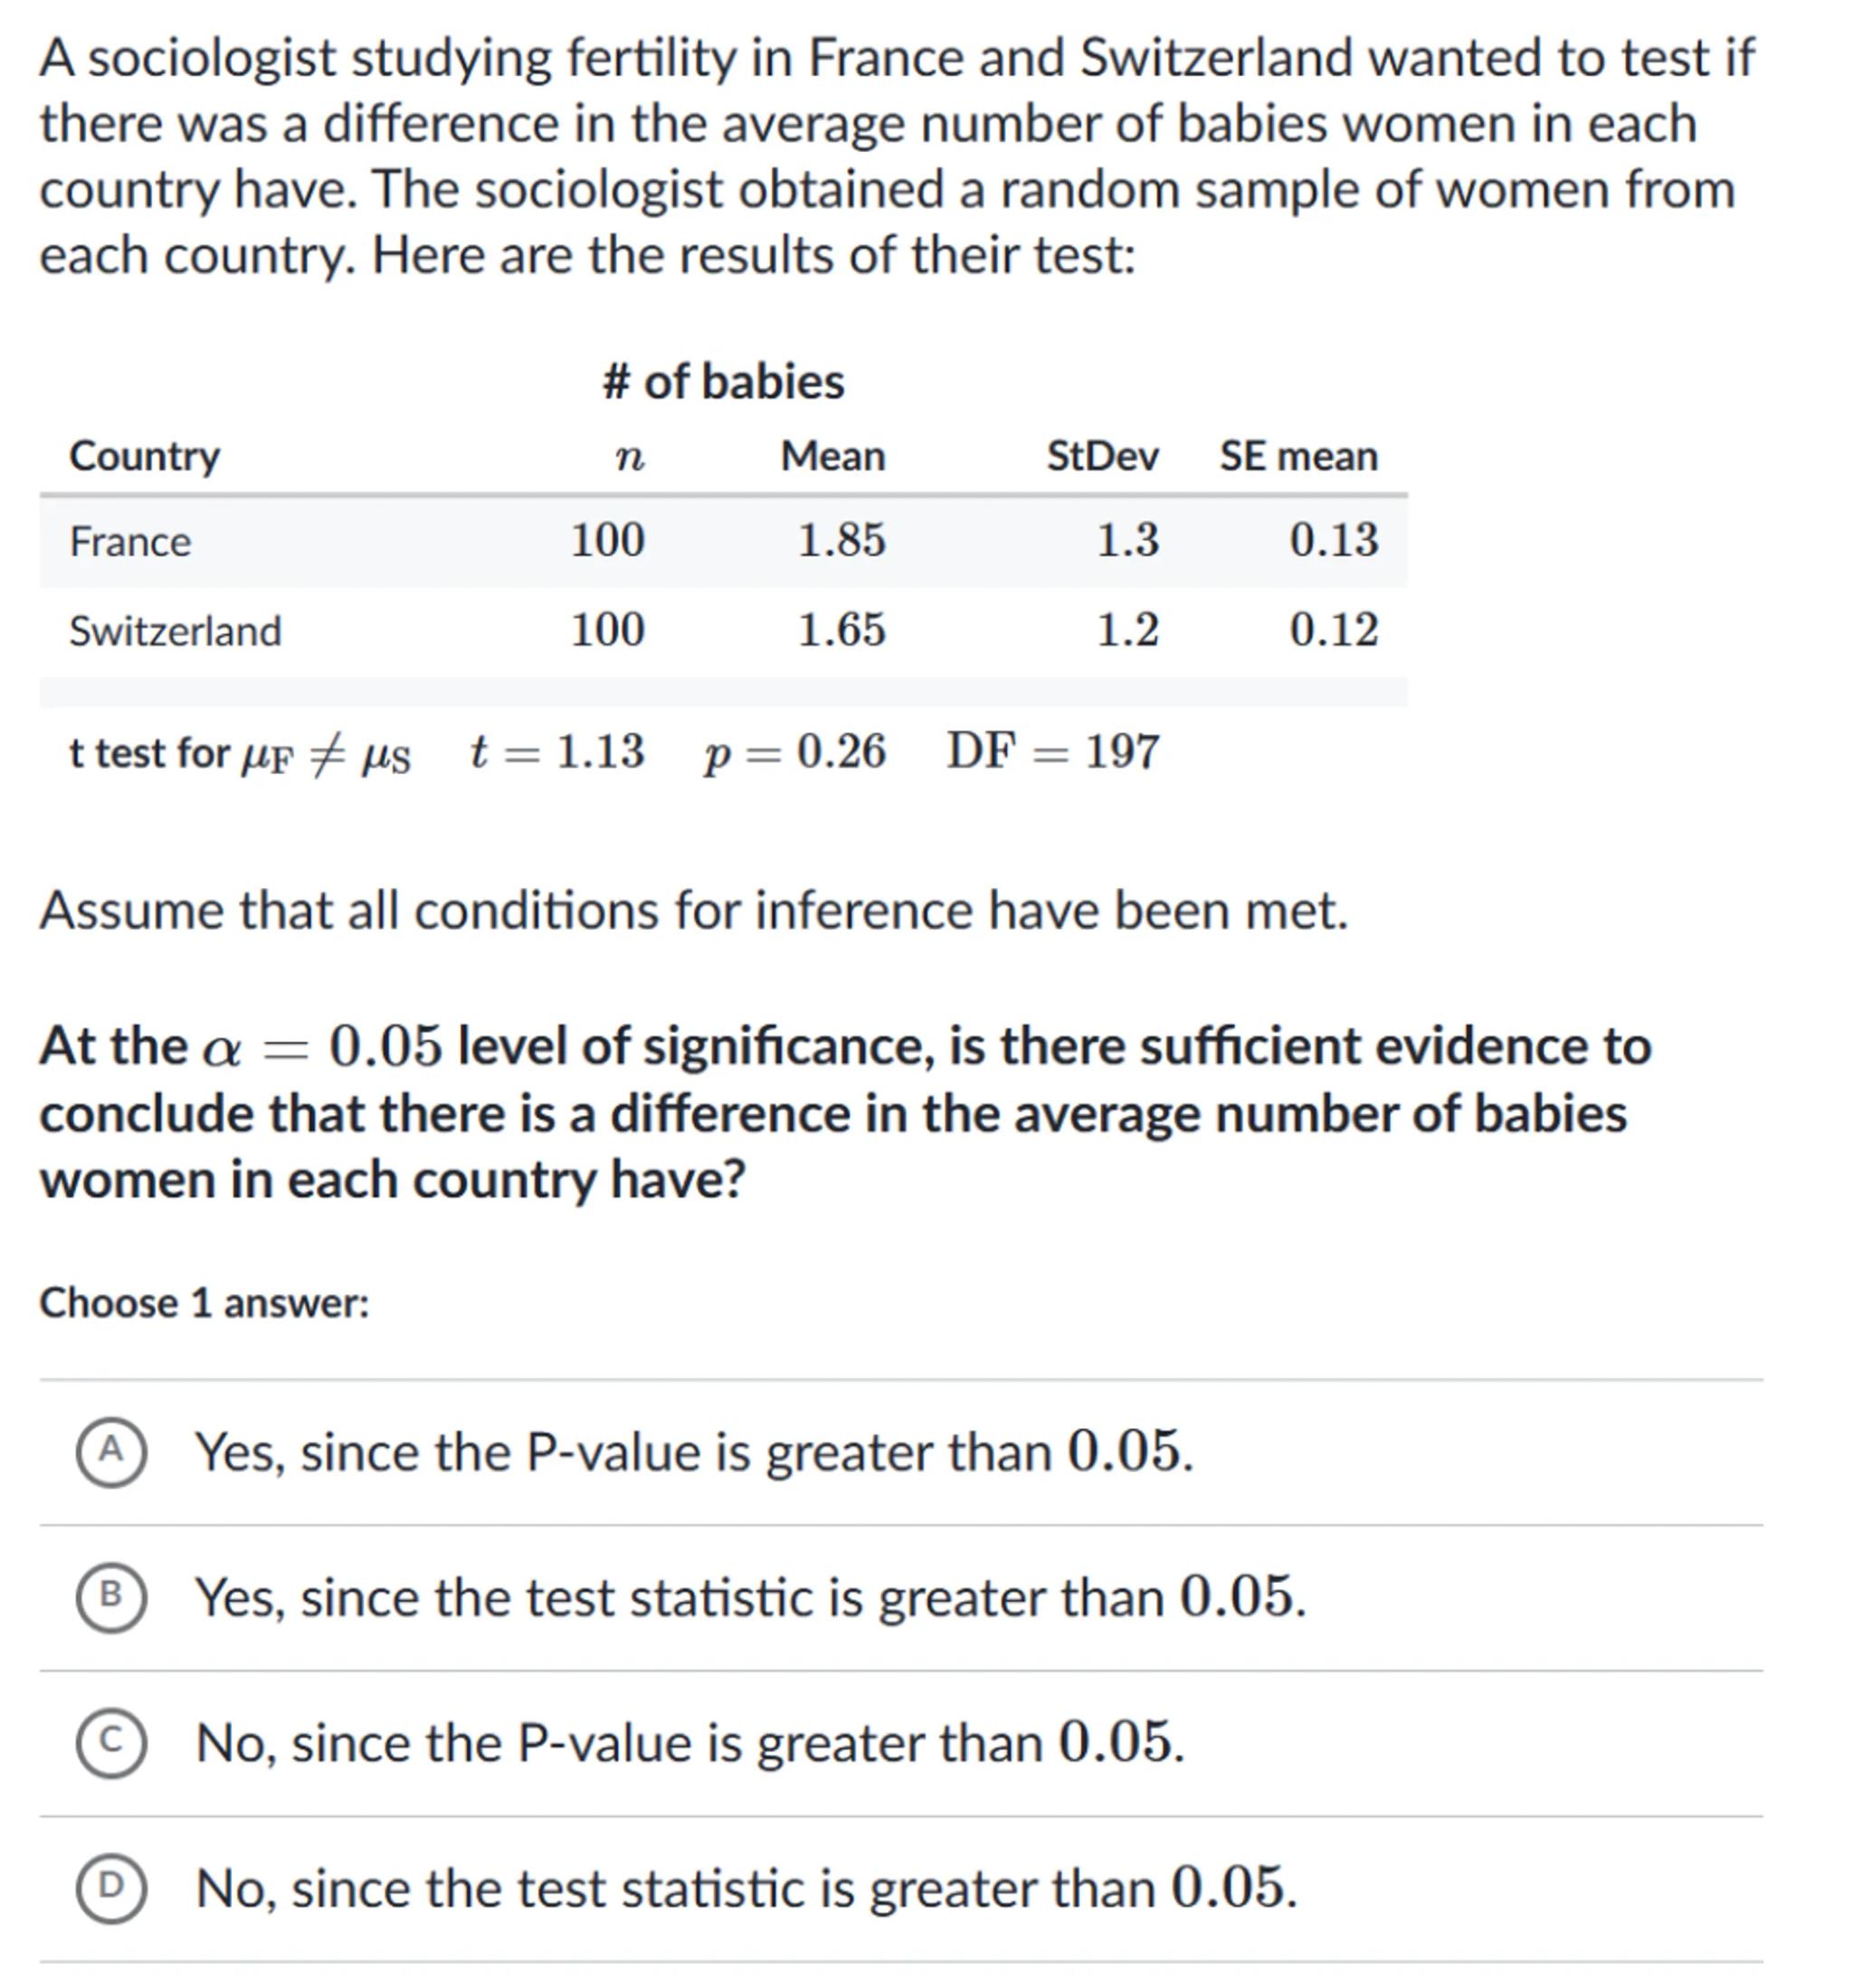The height and width of the screenshot is (1988, 1853).
Task: Select answer choice A radio button
Action: [x=111, y=1451]
